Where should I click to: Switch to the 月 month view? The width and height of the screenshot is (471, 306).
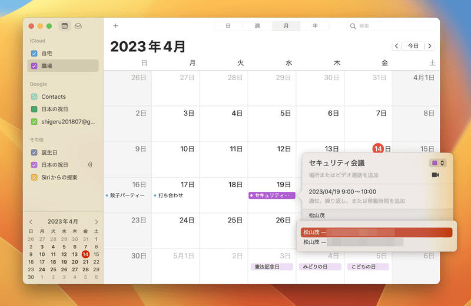pyautogui.click(x=286, y=26)
